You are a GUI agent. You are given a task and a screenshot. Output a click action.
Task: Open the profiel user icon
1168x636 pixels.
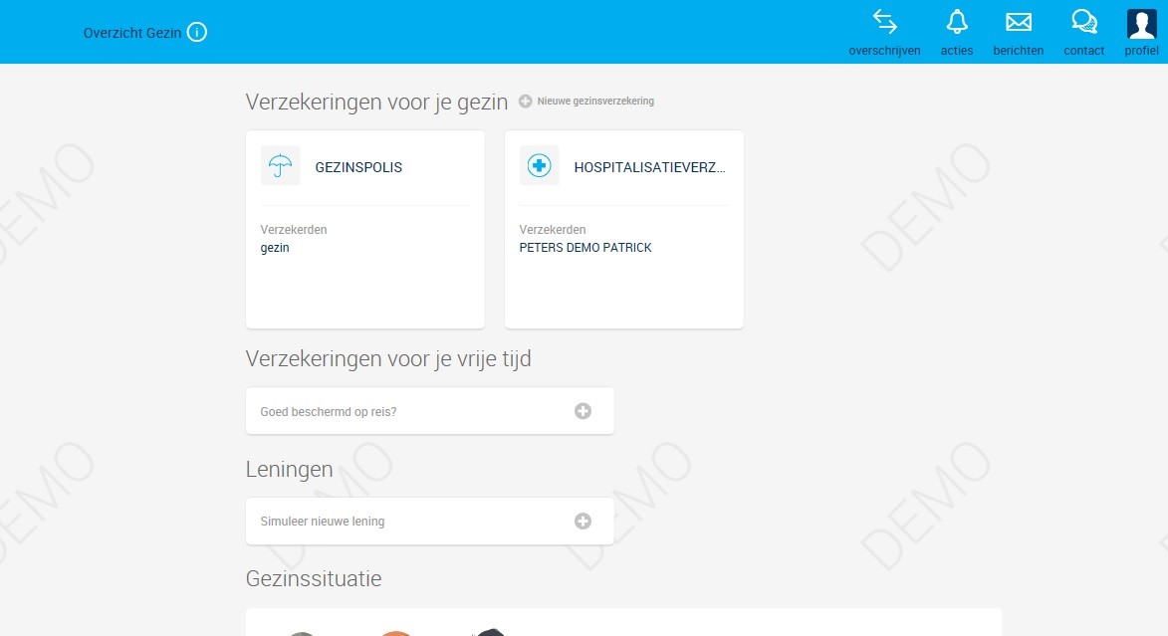click(1140, 22)
